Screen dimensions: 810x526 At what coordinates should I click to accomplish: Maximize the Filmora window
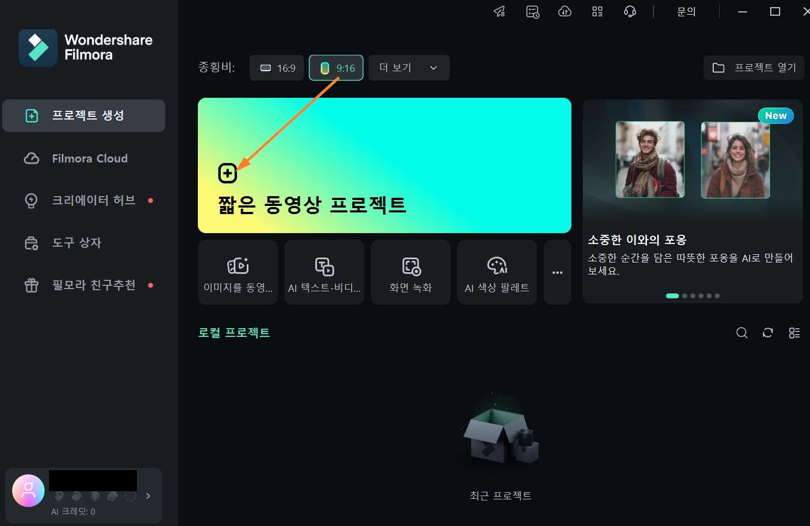point(775,11)
